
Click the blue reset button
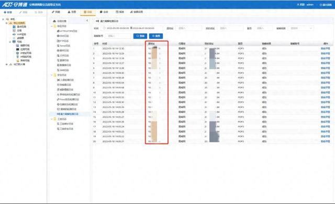pos(156,36)
